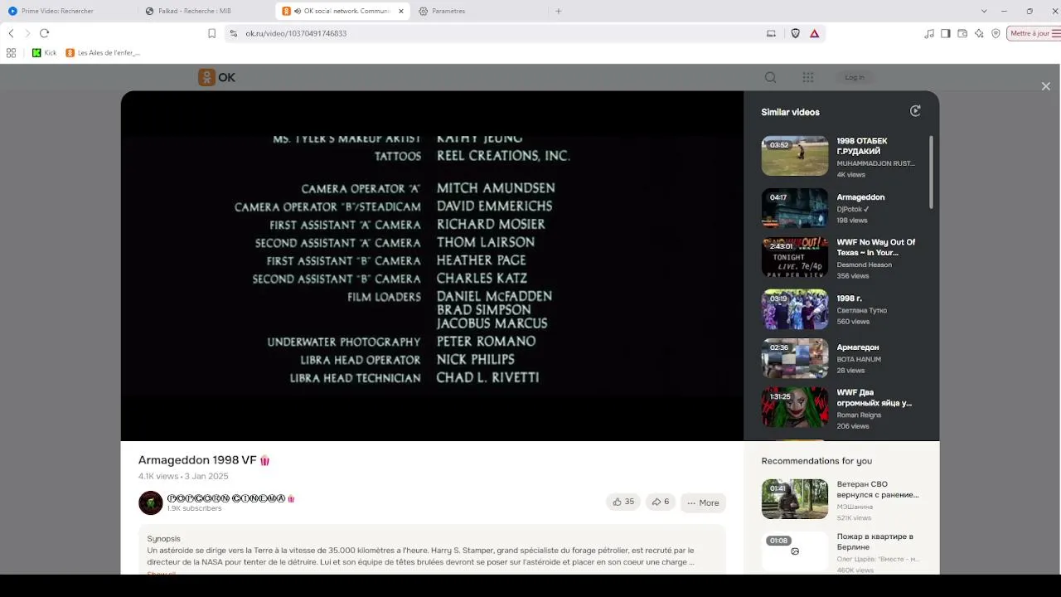Image resolution: width=1061 pixels, height=597 pixels.
Task: Click the "Similar videos" heading
Action: [x=790, y=112]
